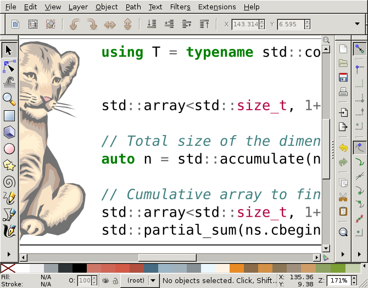Viewport: 368px width, 288px height.
Task: Click the scissors Cut icon
Action: [x=343, y=197]
